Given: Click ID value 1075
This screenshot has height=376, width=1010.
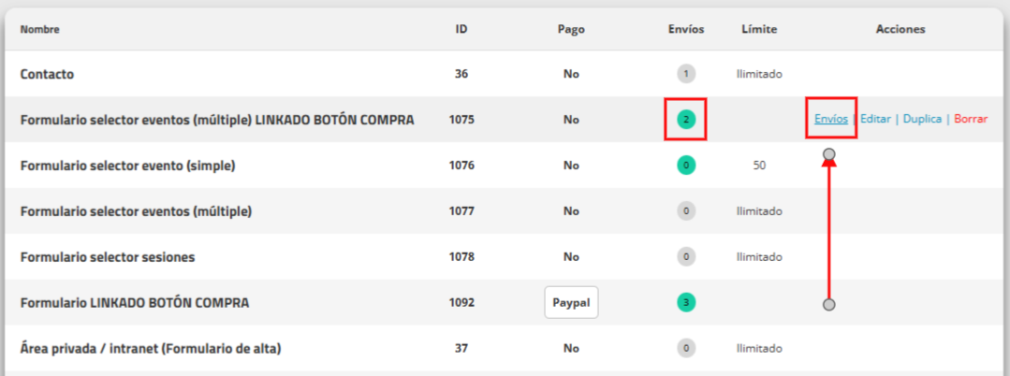Looking at the screenshot, I should click(461, 120).
